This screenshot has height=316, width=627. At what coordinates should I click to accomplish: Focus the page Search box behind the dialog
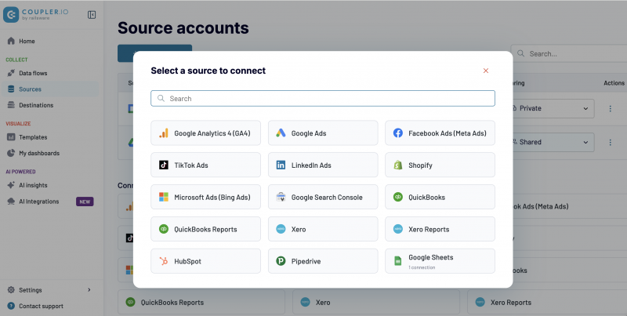coord(569,53)
